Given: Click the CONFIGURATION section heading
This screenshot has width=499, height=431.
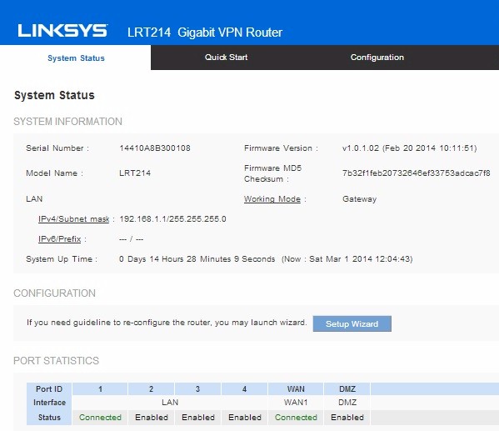Looking at the screenshot, I should tap(54, 293).
